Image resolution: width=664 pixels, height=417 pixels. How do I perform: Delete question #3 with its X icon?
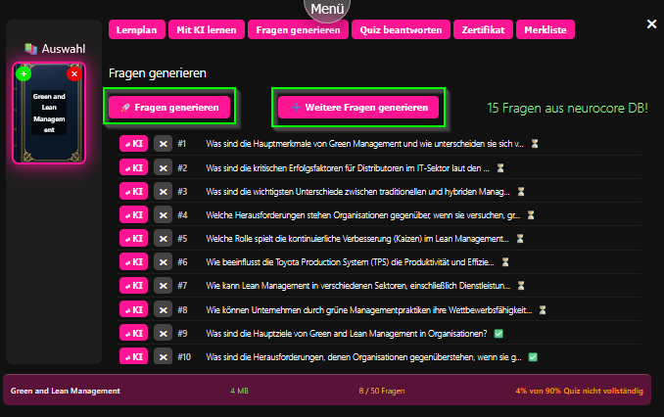(164, 192)
